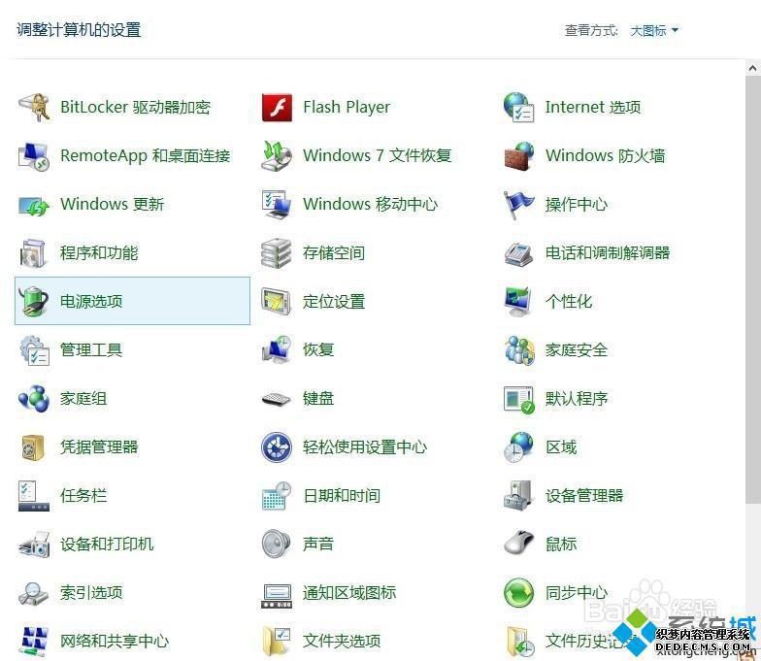
Task: Open the 日期和时间 calendar clock icon
Action: point(277,495)
